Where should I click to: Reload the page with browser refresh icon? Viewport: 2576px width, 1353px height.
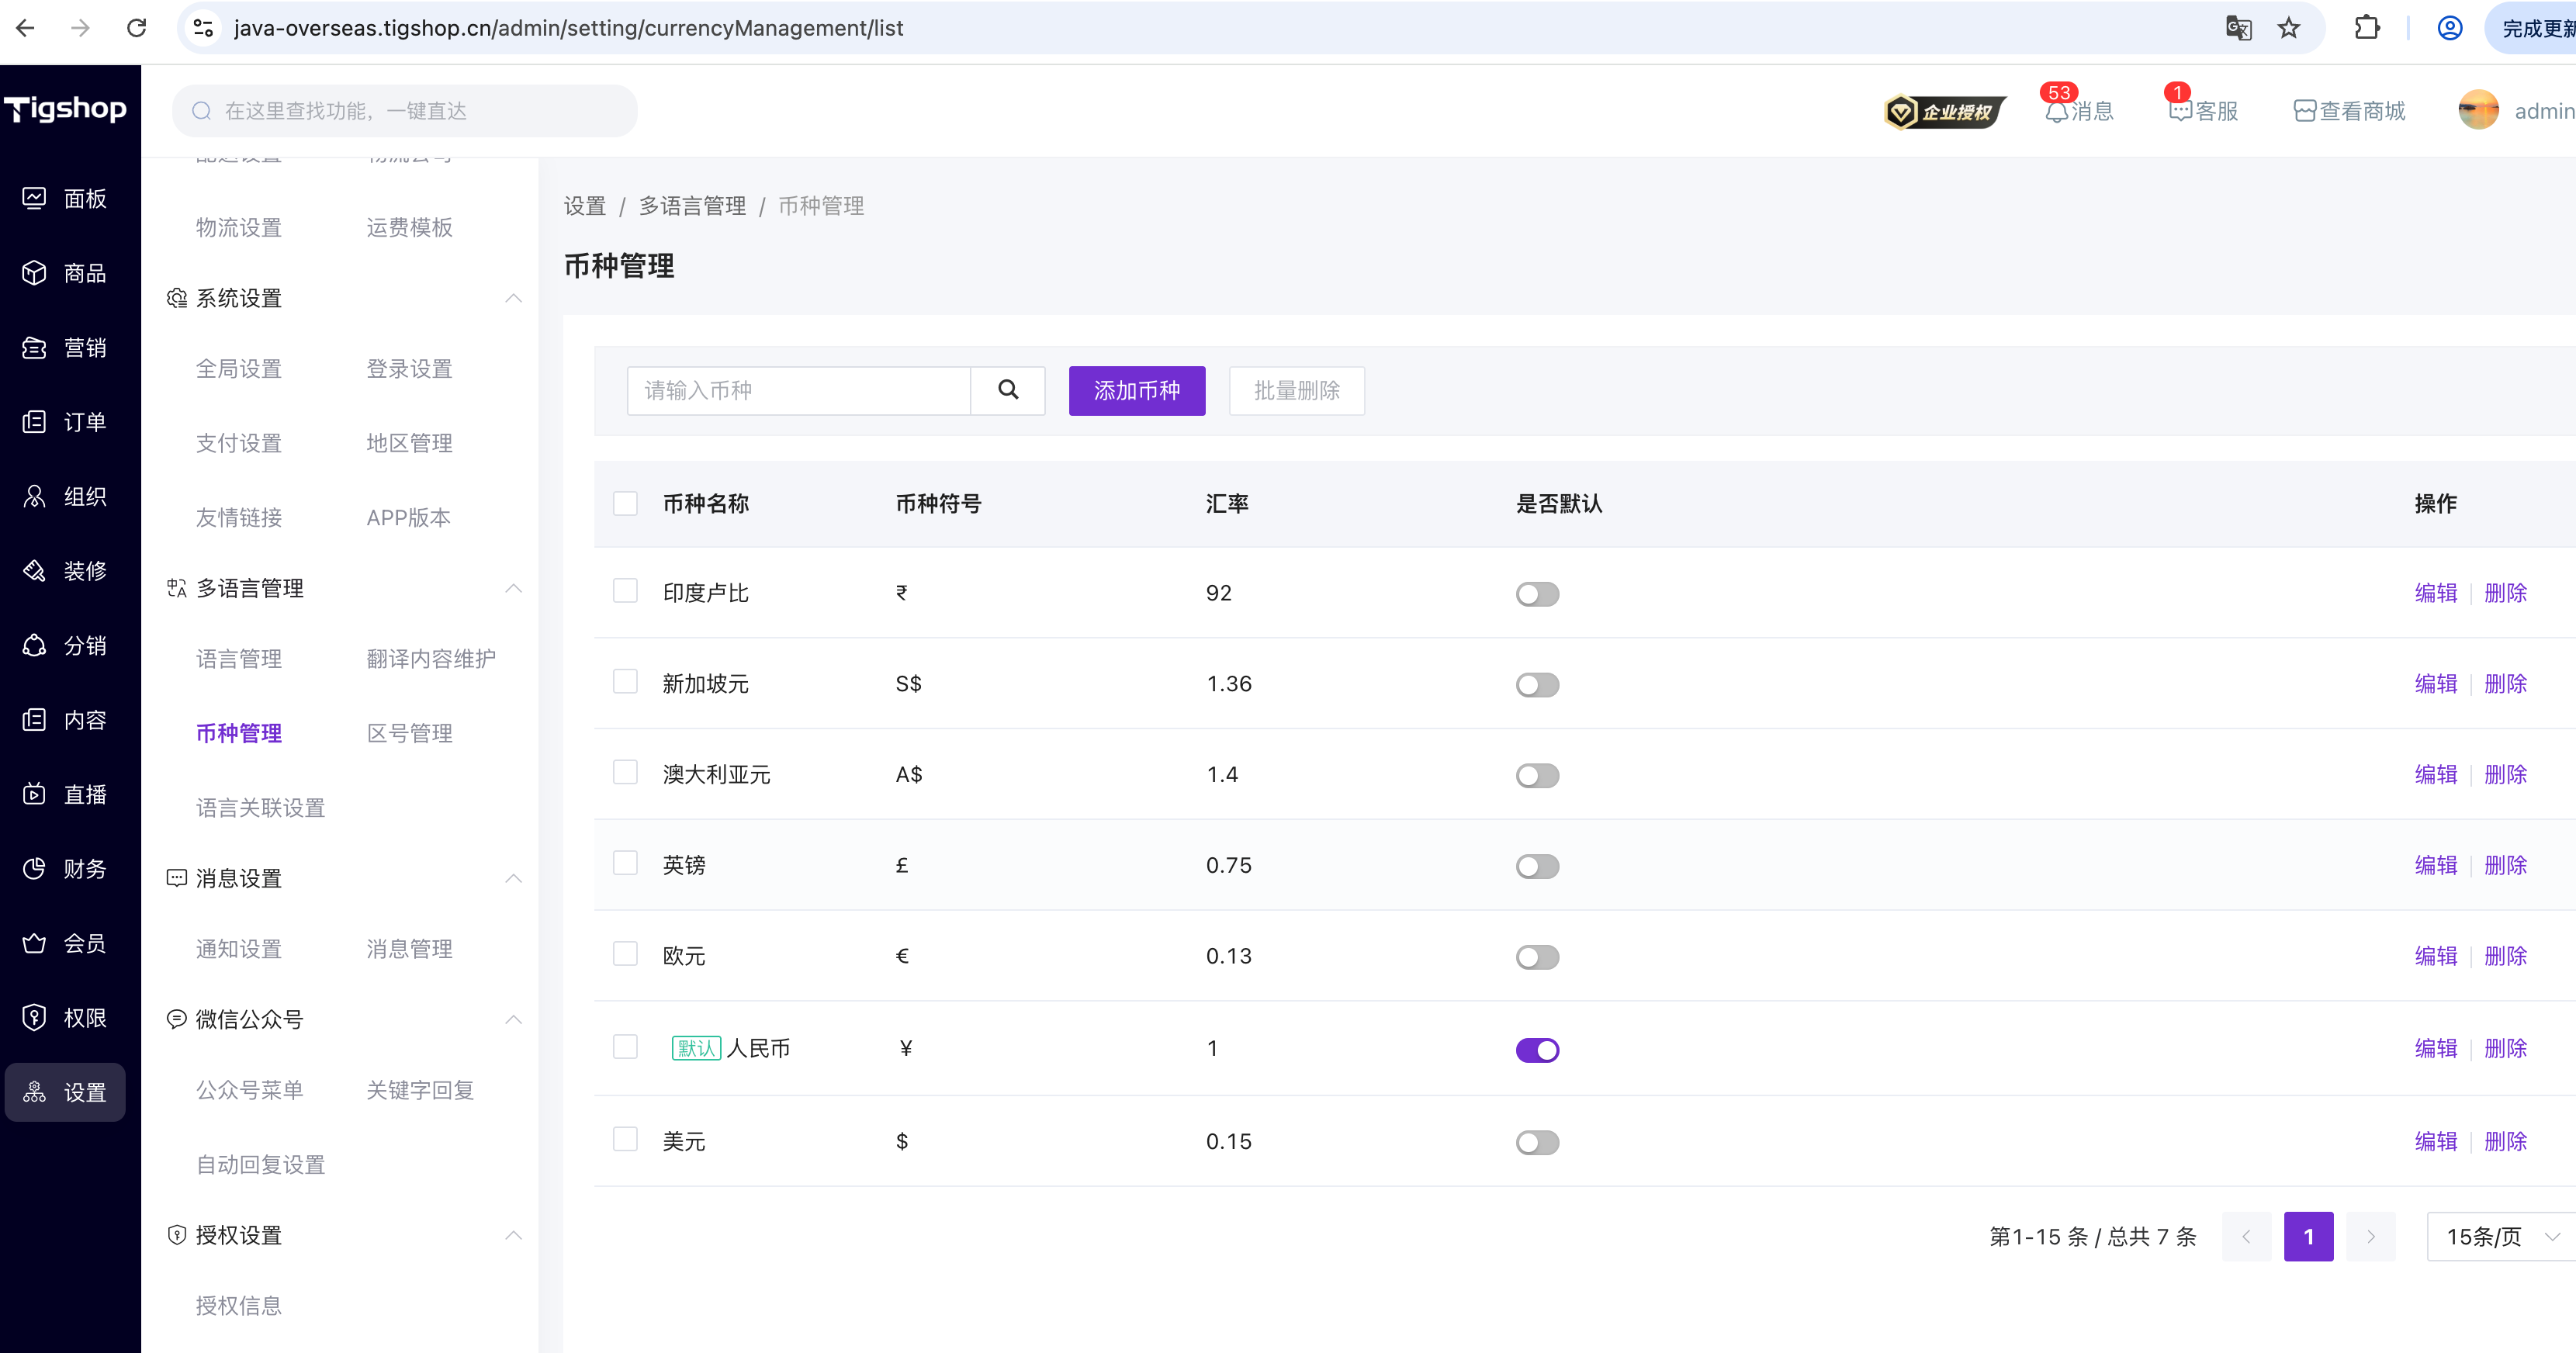tap(137, 28)
